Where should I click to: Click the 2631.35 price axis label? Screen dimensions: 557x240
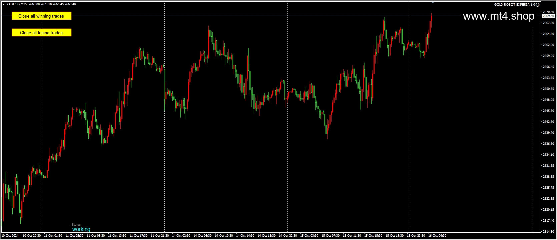(x=548, y=166)
